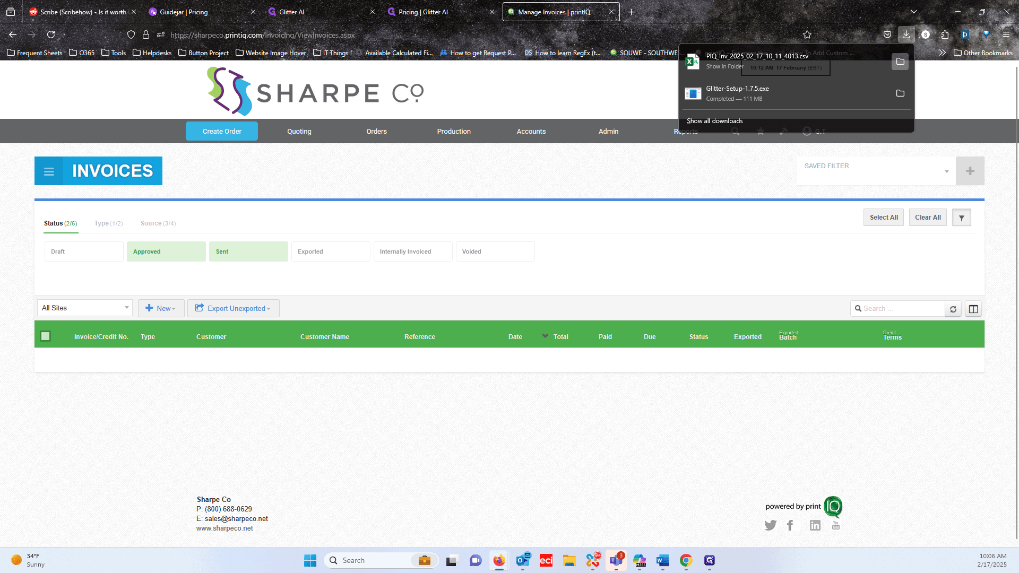Viewport: 1019px width, 573px height.
Task: Switch to the Guidejar Pricing browser tab
Action: tap(202, 12)
